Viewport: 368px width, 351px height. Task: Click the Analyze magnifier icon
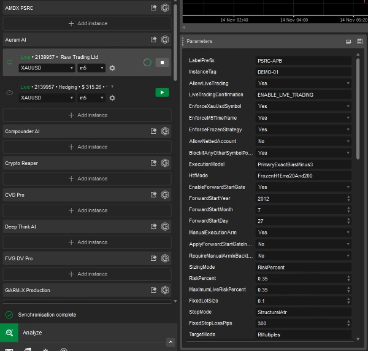click(9, 333)
